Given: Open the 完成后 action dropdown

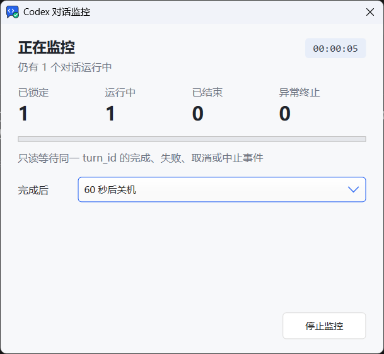Looking at the screenshot, I should 222,189.
